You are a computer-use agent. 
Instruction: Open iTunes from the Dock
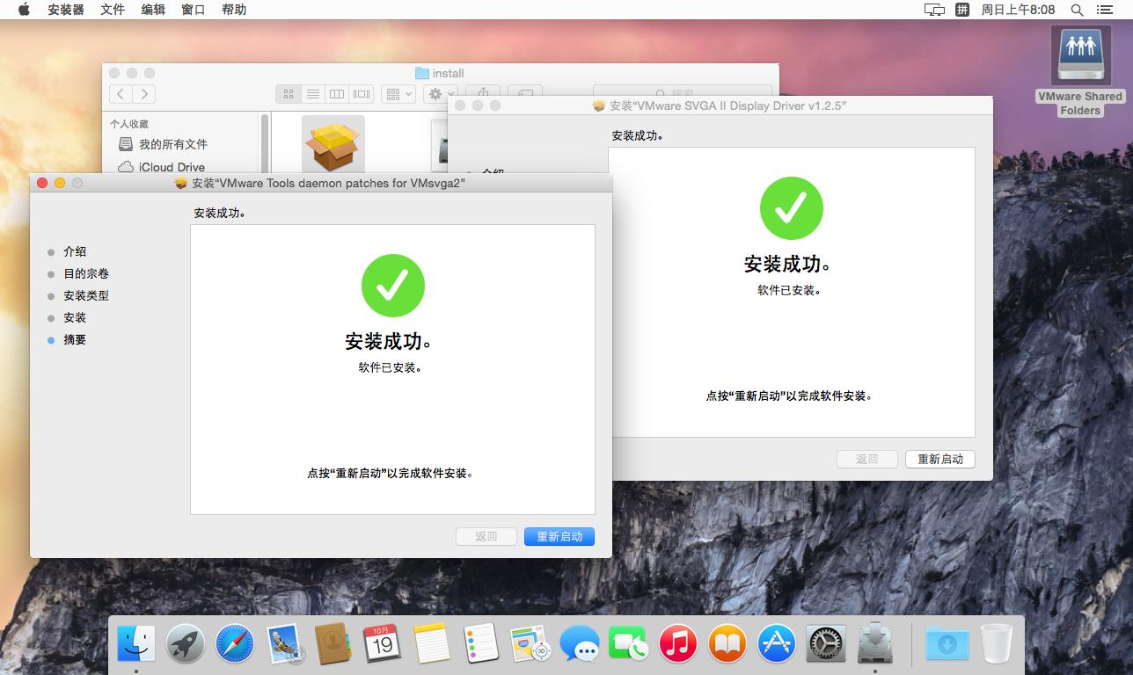(678, 644)
